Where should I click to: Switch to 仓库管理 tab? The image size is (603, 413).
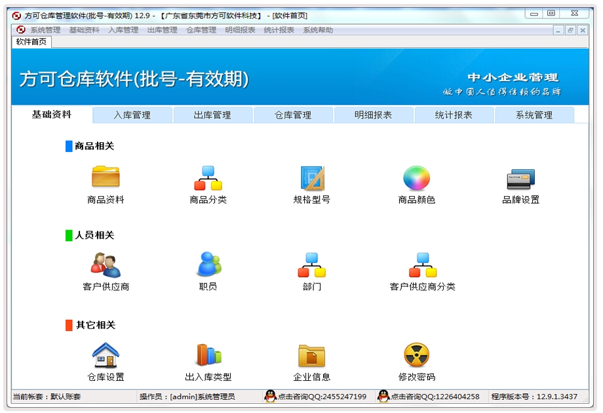[x=293, y=115]
